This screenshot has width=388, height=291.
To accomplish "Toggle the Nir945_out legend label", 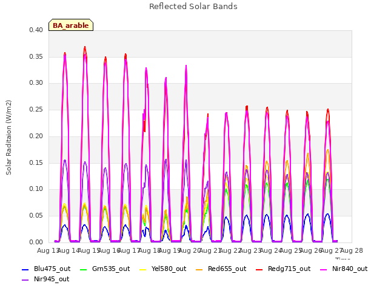I will click(x=52, y=279).
